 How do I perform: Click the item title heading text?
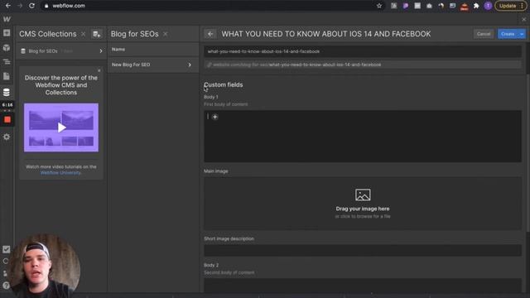[x=326, y=34]
